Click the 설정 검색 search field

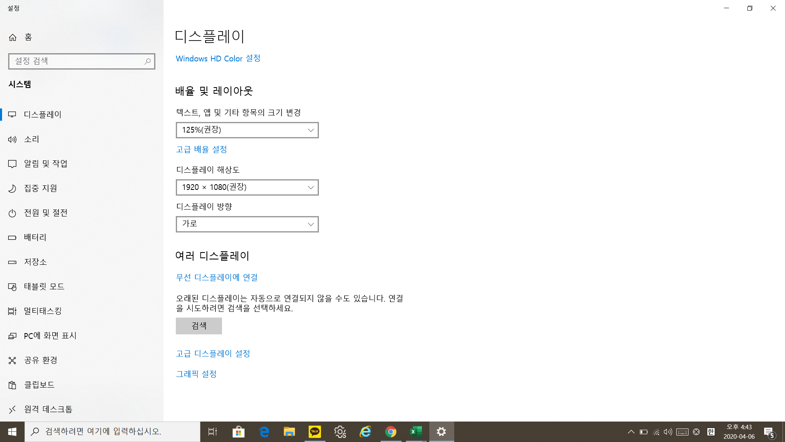[78, 61]
